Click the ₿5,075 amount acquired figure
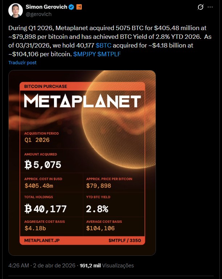 [43, 165]
